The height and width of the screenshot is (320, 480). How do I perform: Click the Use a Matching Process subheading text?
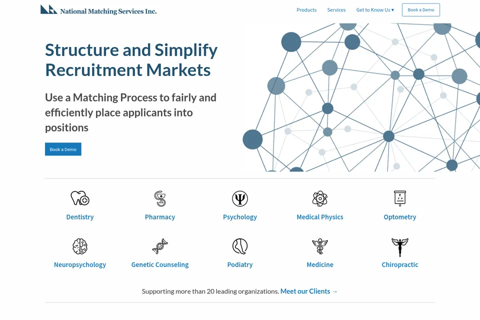tap(130, 112)
